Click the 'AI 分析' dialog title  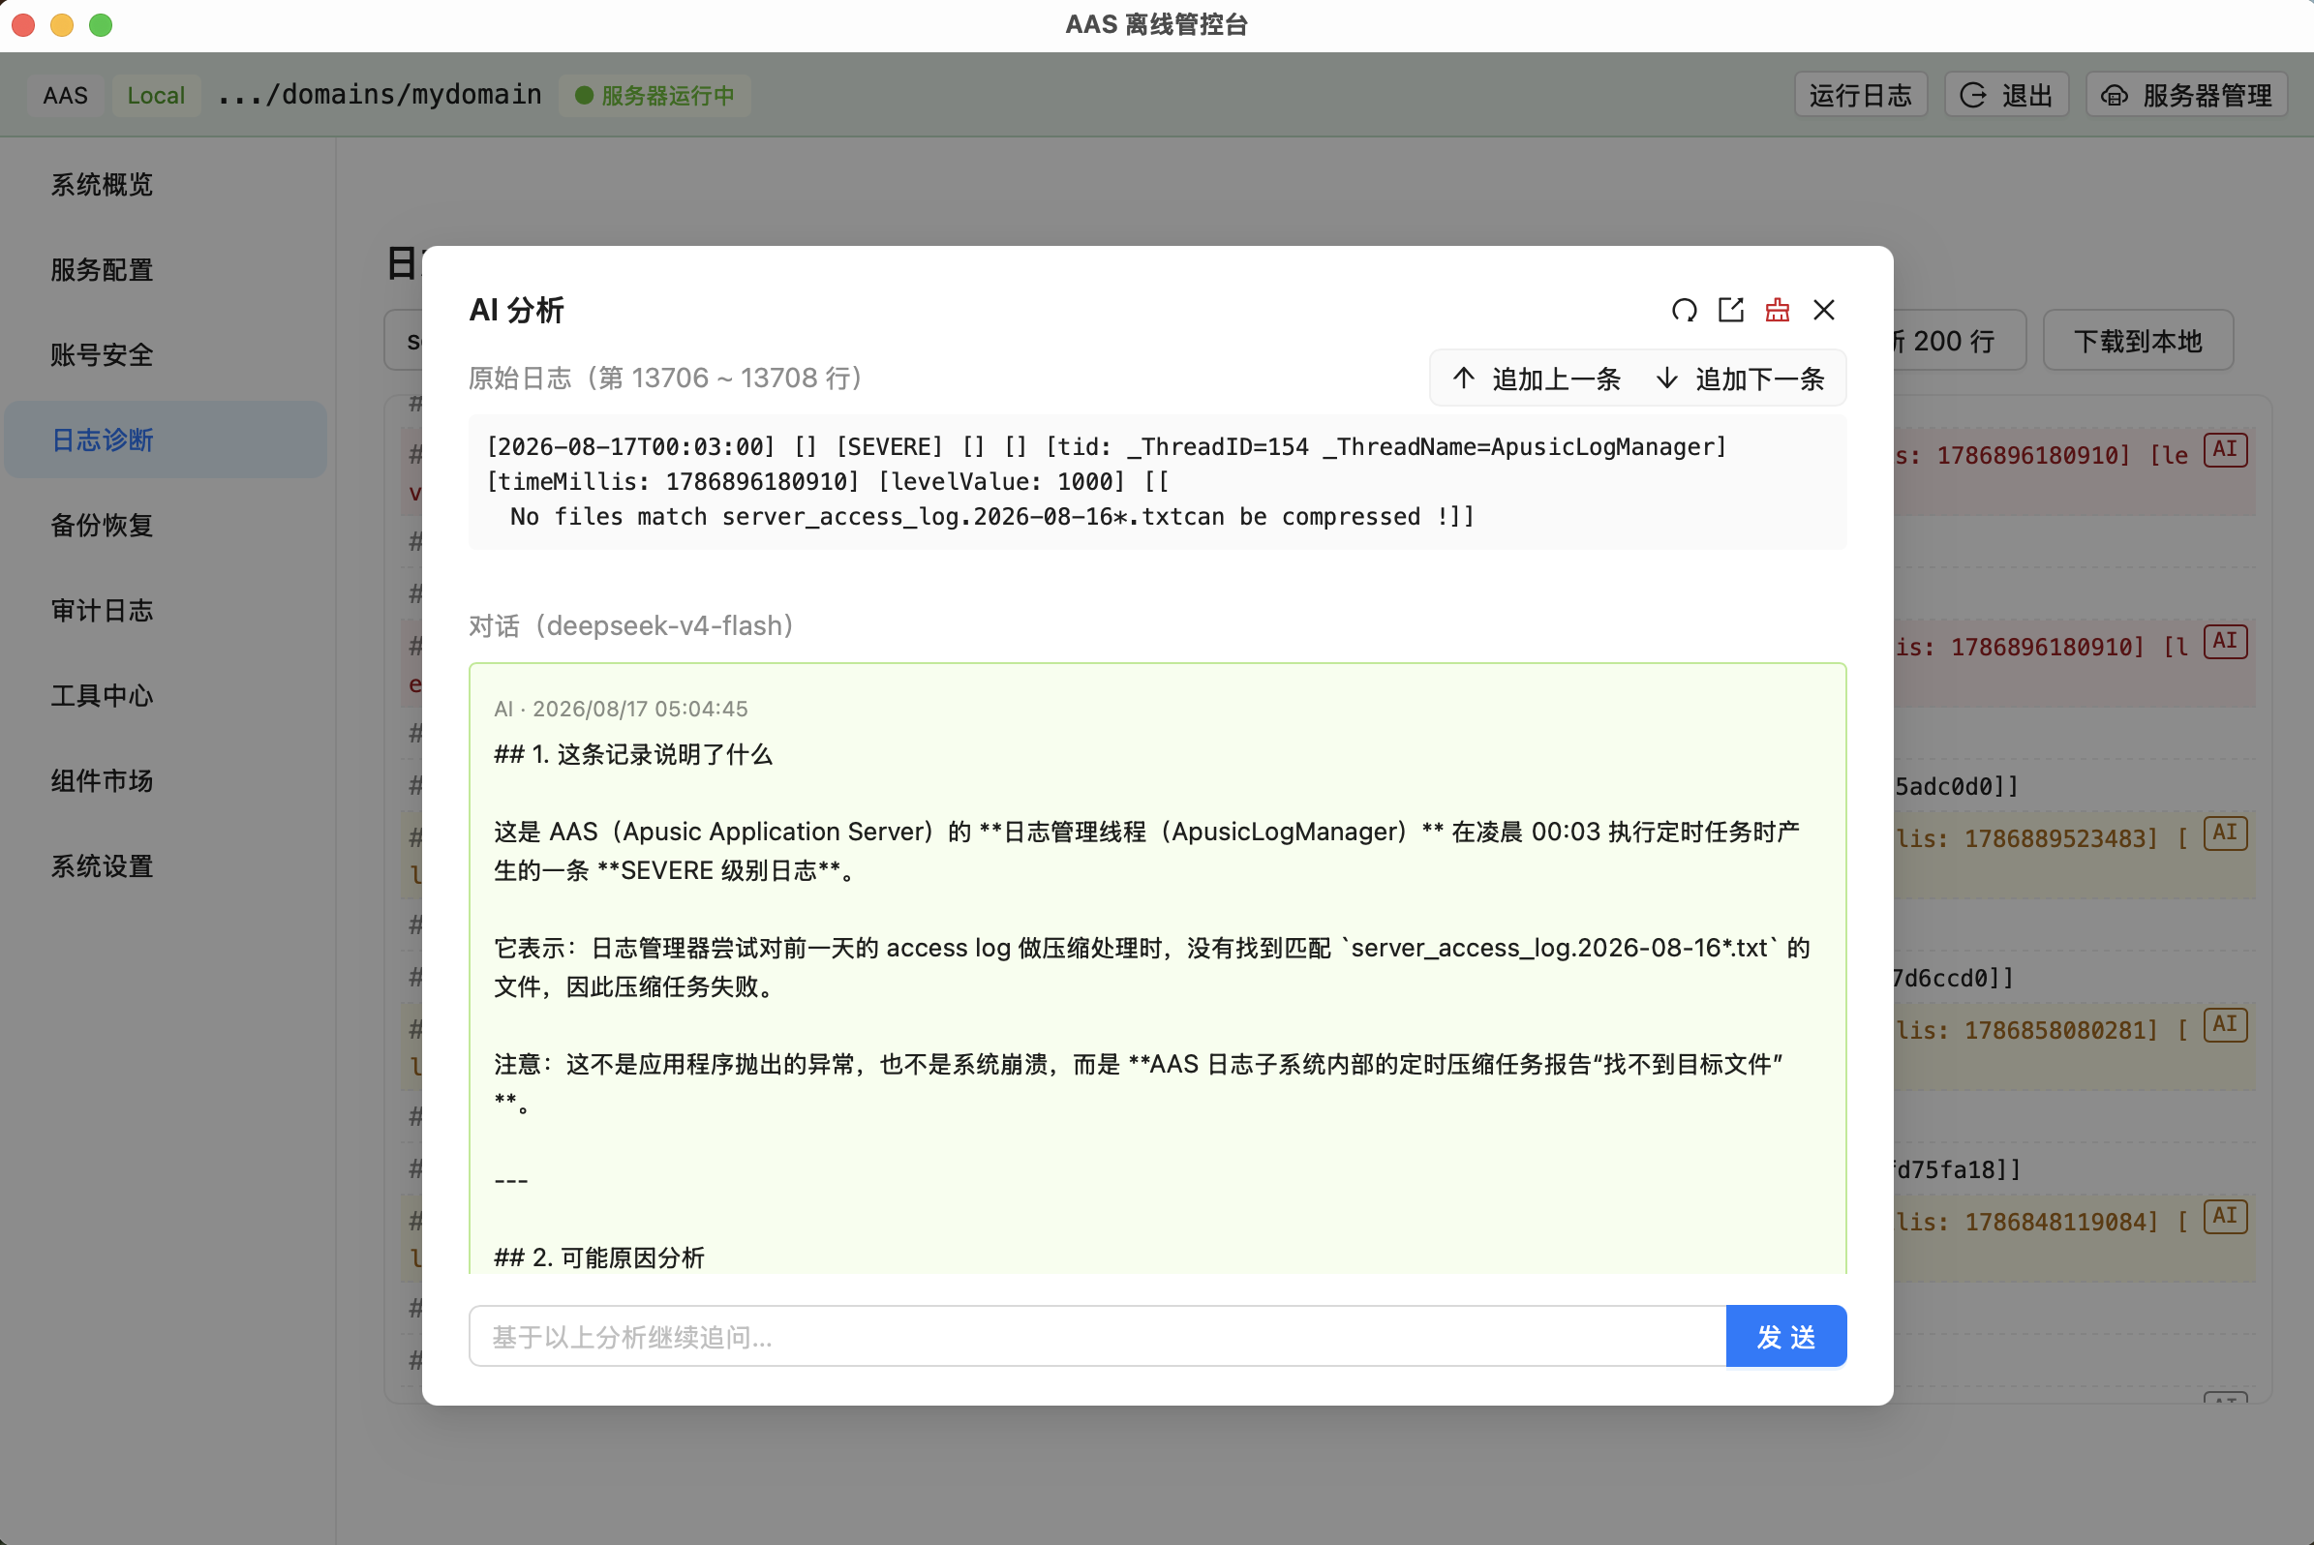click(x=516, y=311)
